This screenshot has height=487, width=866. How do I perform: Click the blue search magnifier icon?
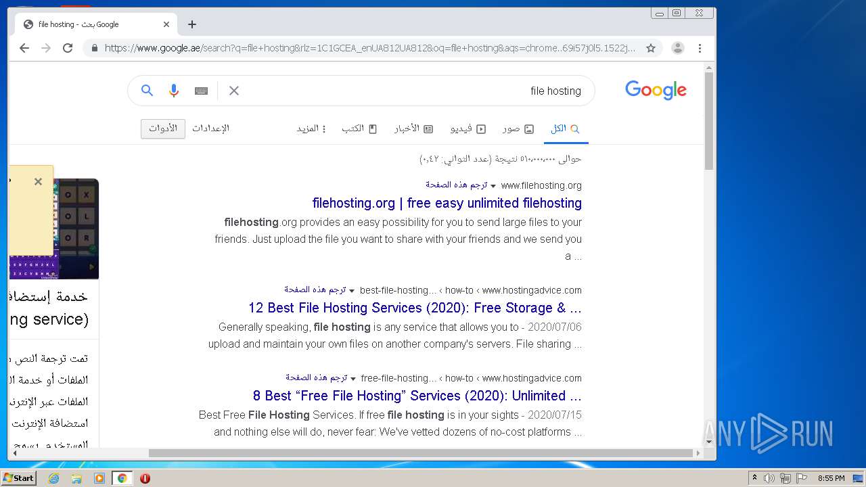coord(147,90)
